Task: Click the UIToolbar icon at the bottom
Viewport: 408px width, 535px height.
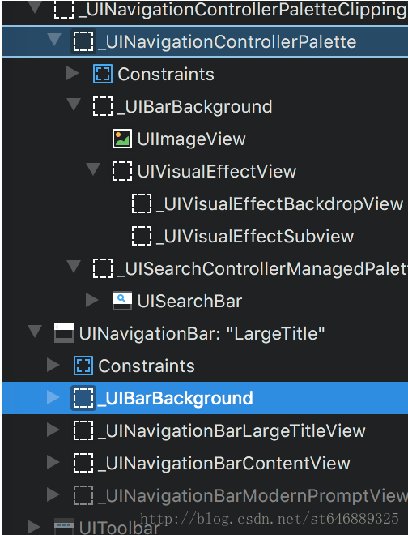Action: tap(64, 527)
